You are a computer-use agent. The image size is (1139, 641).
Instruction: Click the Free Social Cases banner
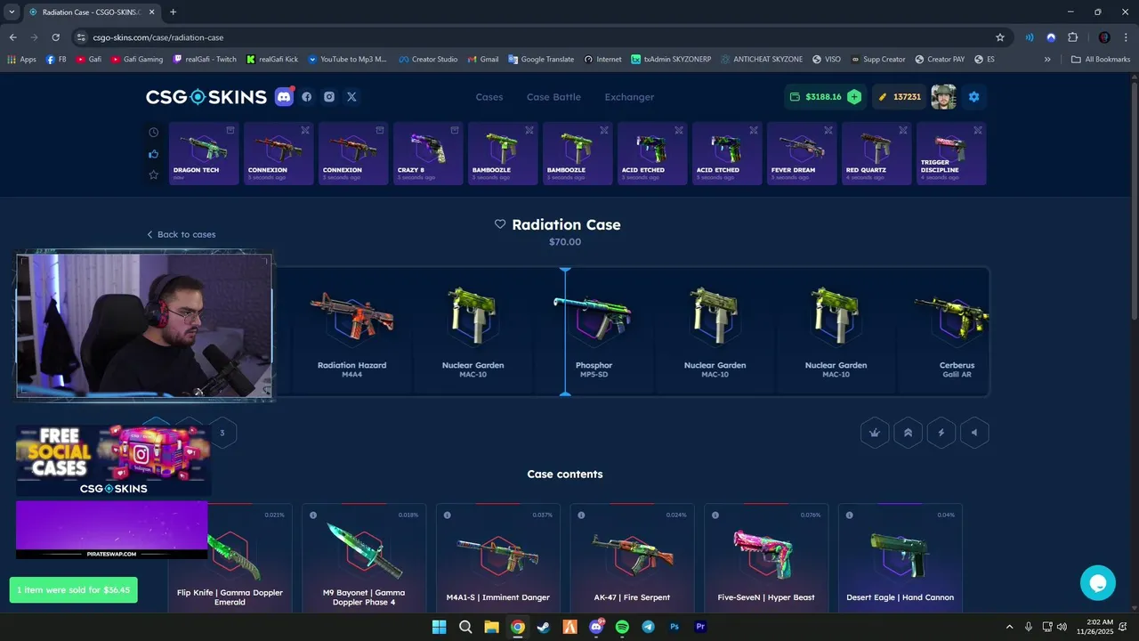(113, 460)
